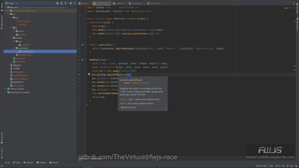Click override gutter icon beside static Load

tap(82, 45)
